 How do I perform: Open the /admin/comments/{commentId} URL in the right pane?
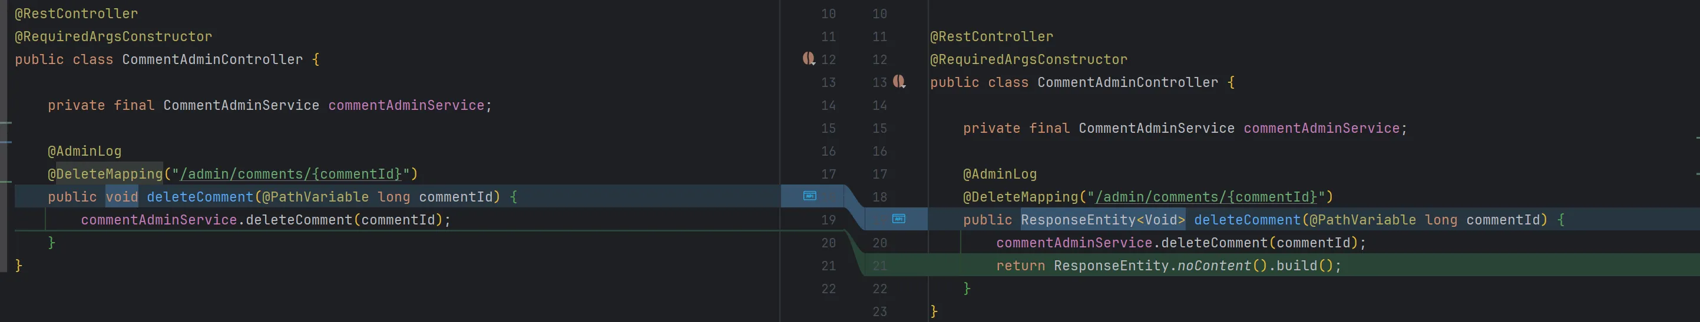(1206, 197)
